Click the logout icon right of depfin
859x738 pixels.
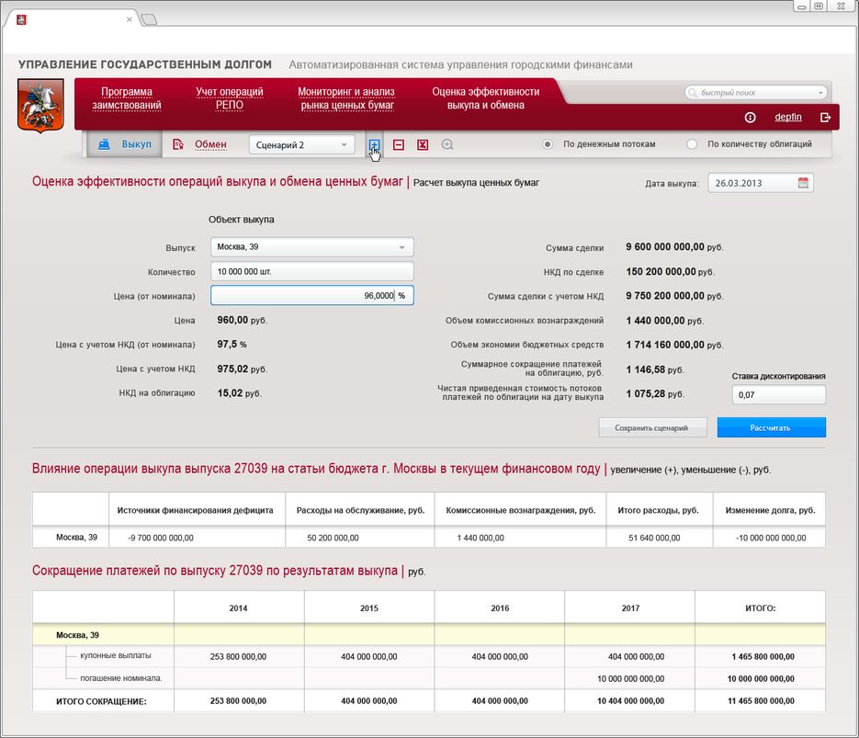(825, 118)
